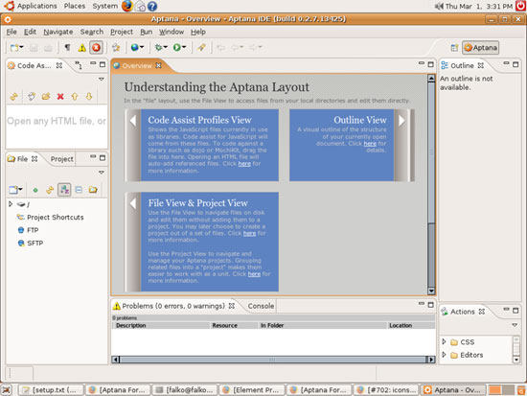Viewport: 527px width, 396px height.
Task: Click 'here' link in File View paragraph
Action: click(x=249, y=233)
